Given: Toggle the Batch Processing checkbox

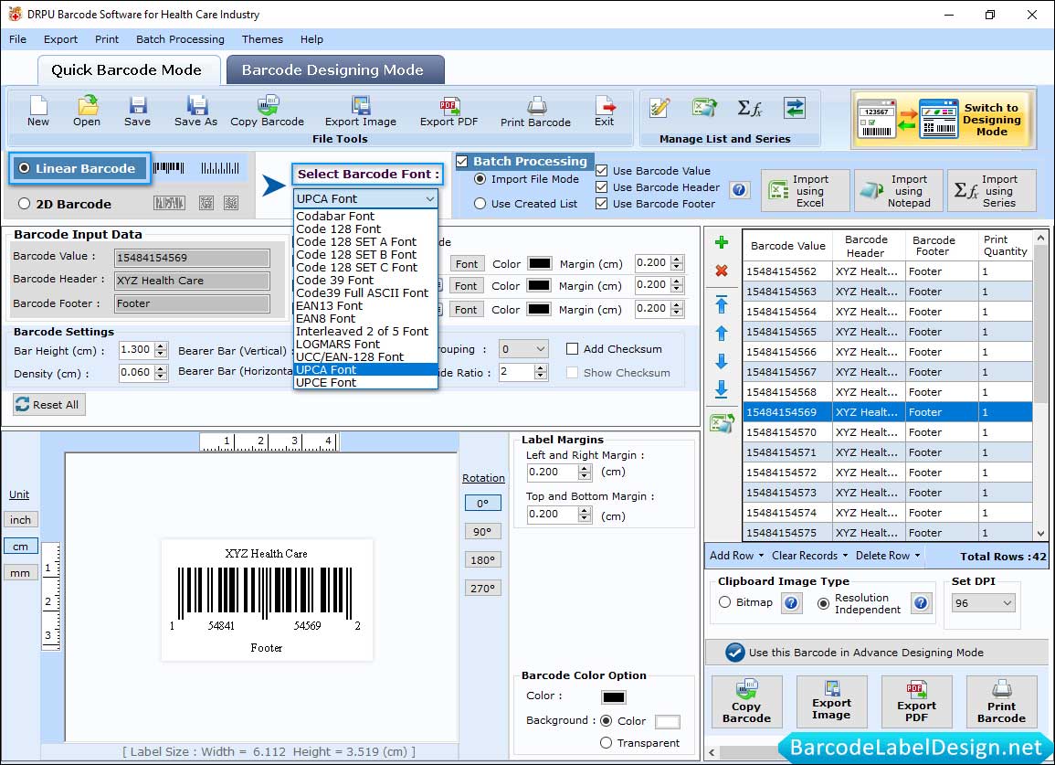Looking at the screenshot, I should point(461,161).
